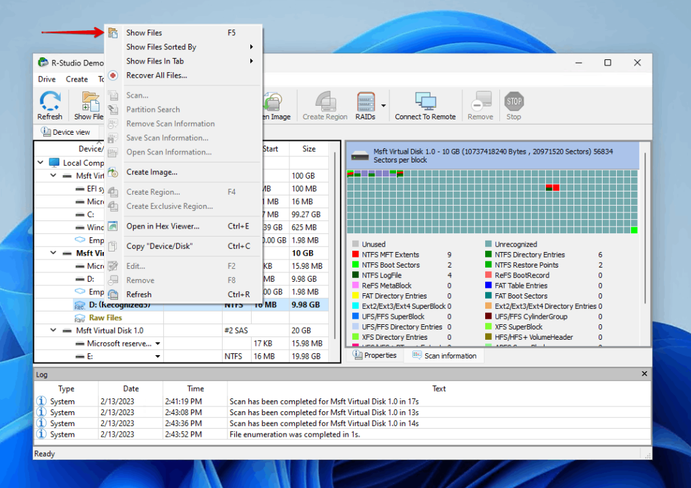691x488 pixels.
Task: Click the Date column header in the Log
Action: (x=131, y=388)
